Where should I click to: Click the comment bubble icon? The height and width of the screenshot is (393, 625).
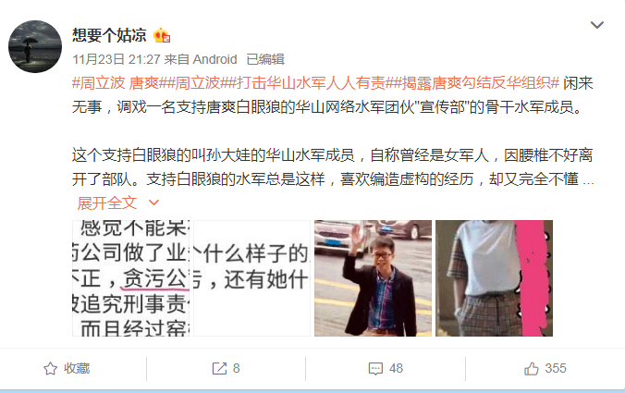[x=375, y=369]
